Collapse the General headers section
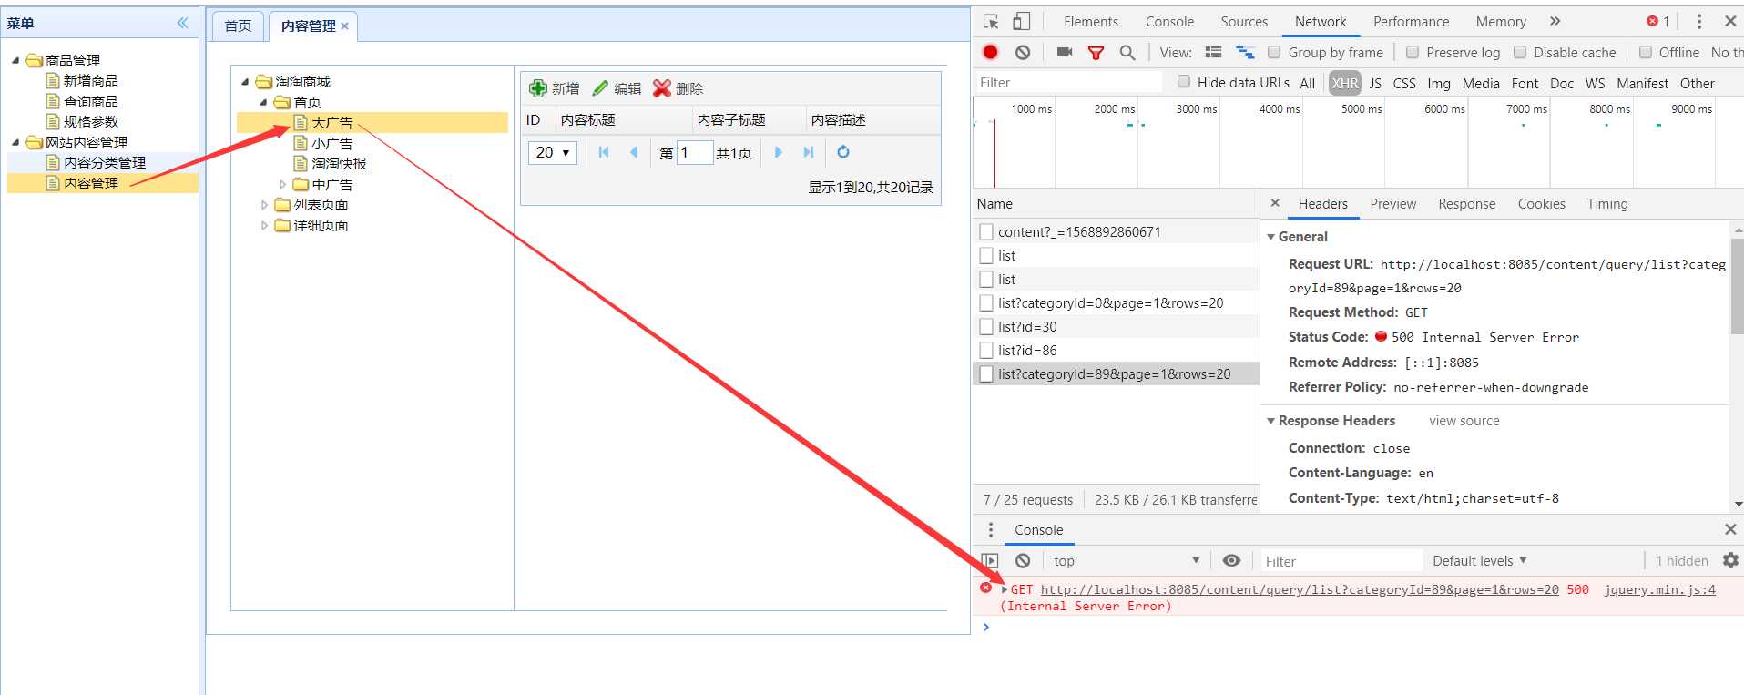Viewport: 1744px width, 695px height. (1271, 237)
